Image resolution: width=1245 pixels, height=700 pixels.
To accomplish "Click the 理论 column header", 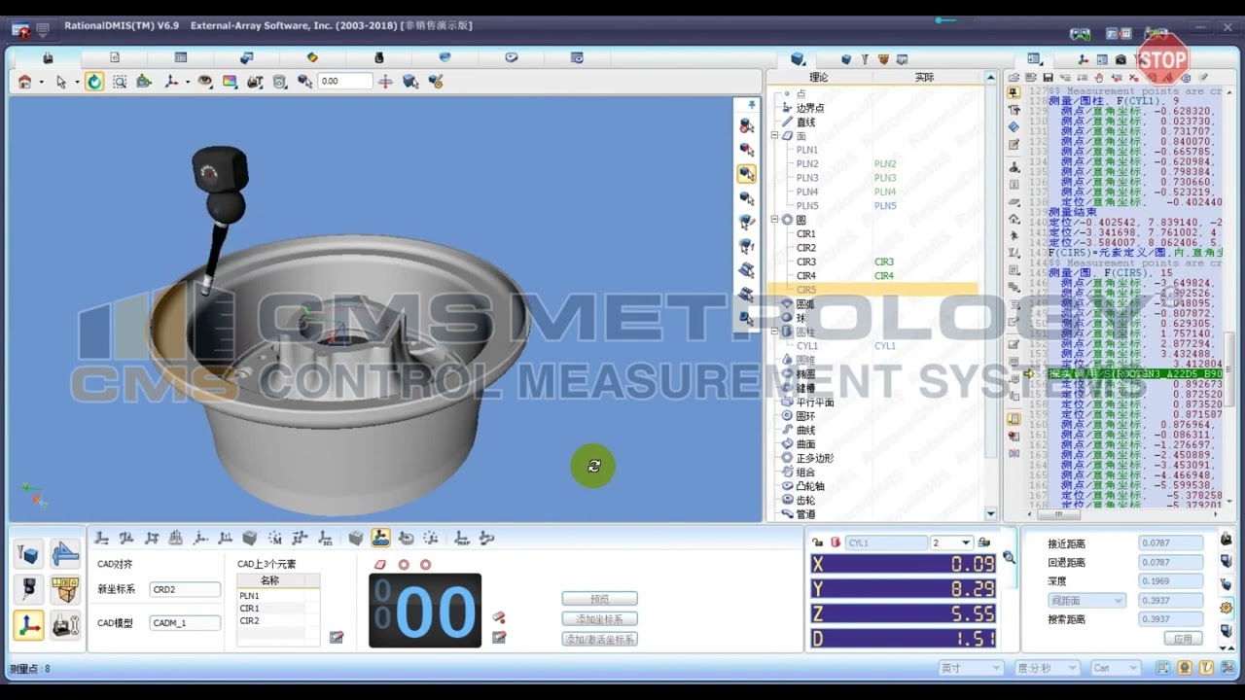I will point(819,77).
